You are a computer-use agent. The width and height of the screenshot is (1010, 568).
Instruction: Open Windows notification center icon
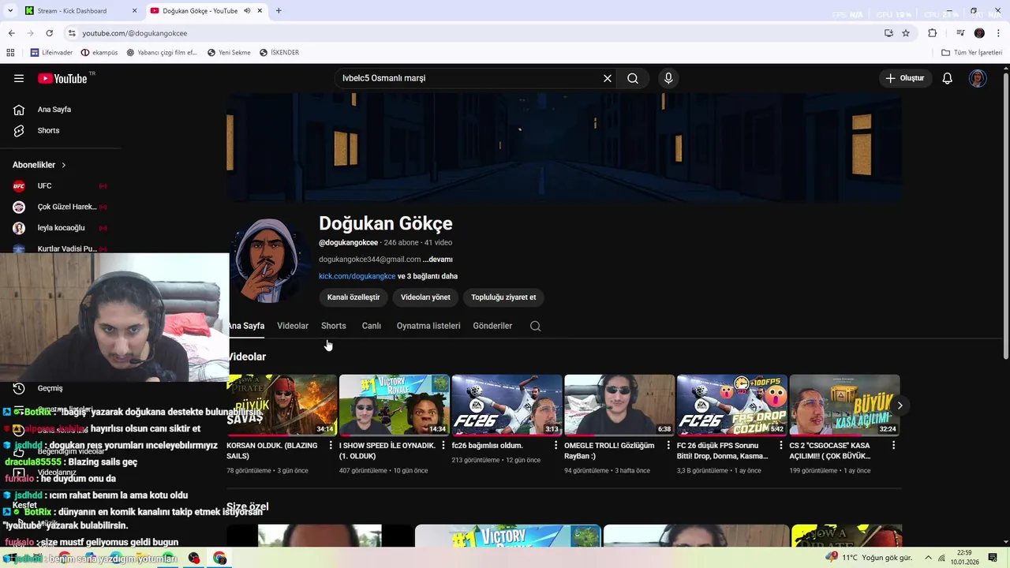(993, 558)
